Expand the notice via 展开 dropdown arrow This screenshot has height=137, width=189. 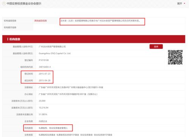click(x=184, y=3)
